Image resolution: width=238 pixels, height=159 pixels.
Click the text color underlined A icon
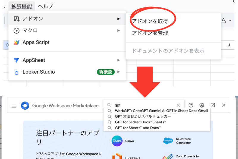pyautogui.click(x=224, y=20)
